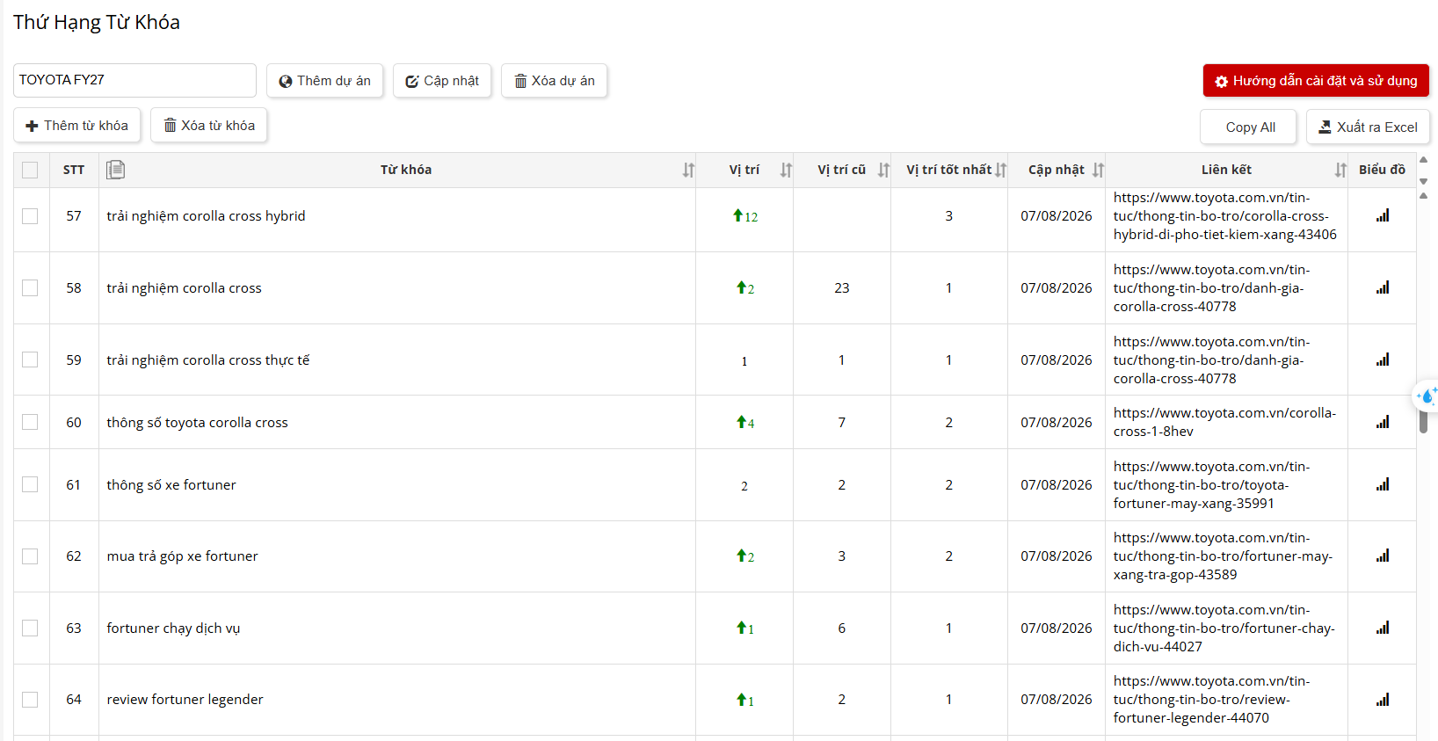
Task: Sort by Vị trí cũ column
Action: pos(883,170)
